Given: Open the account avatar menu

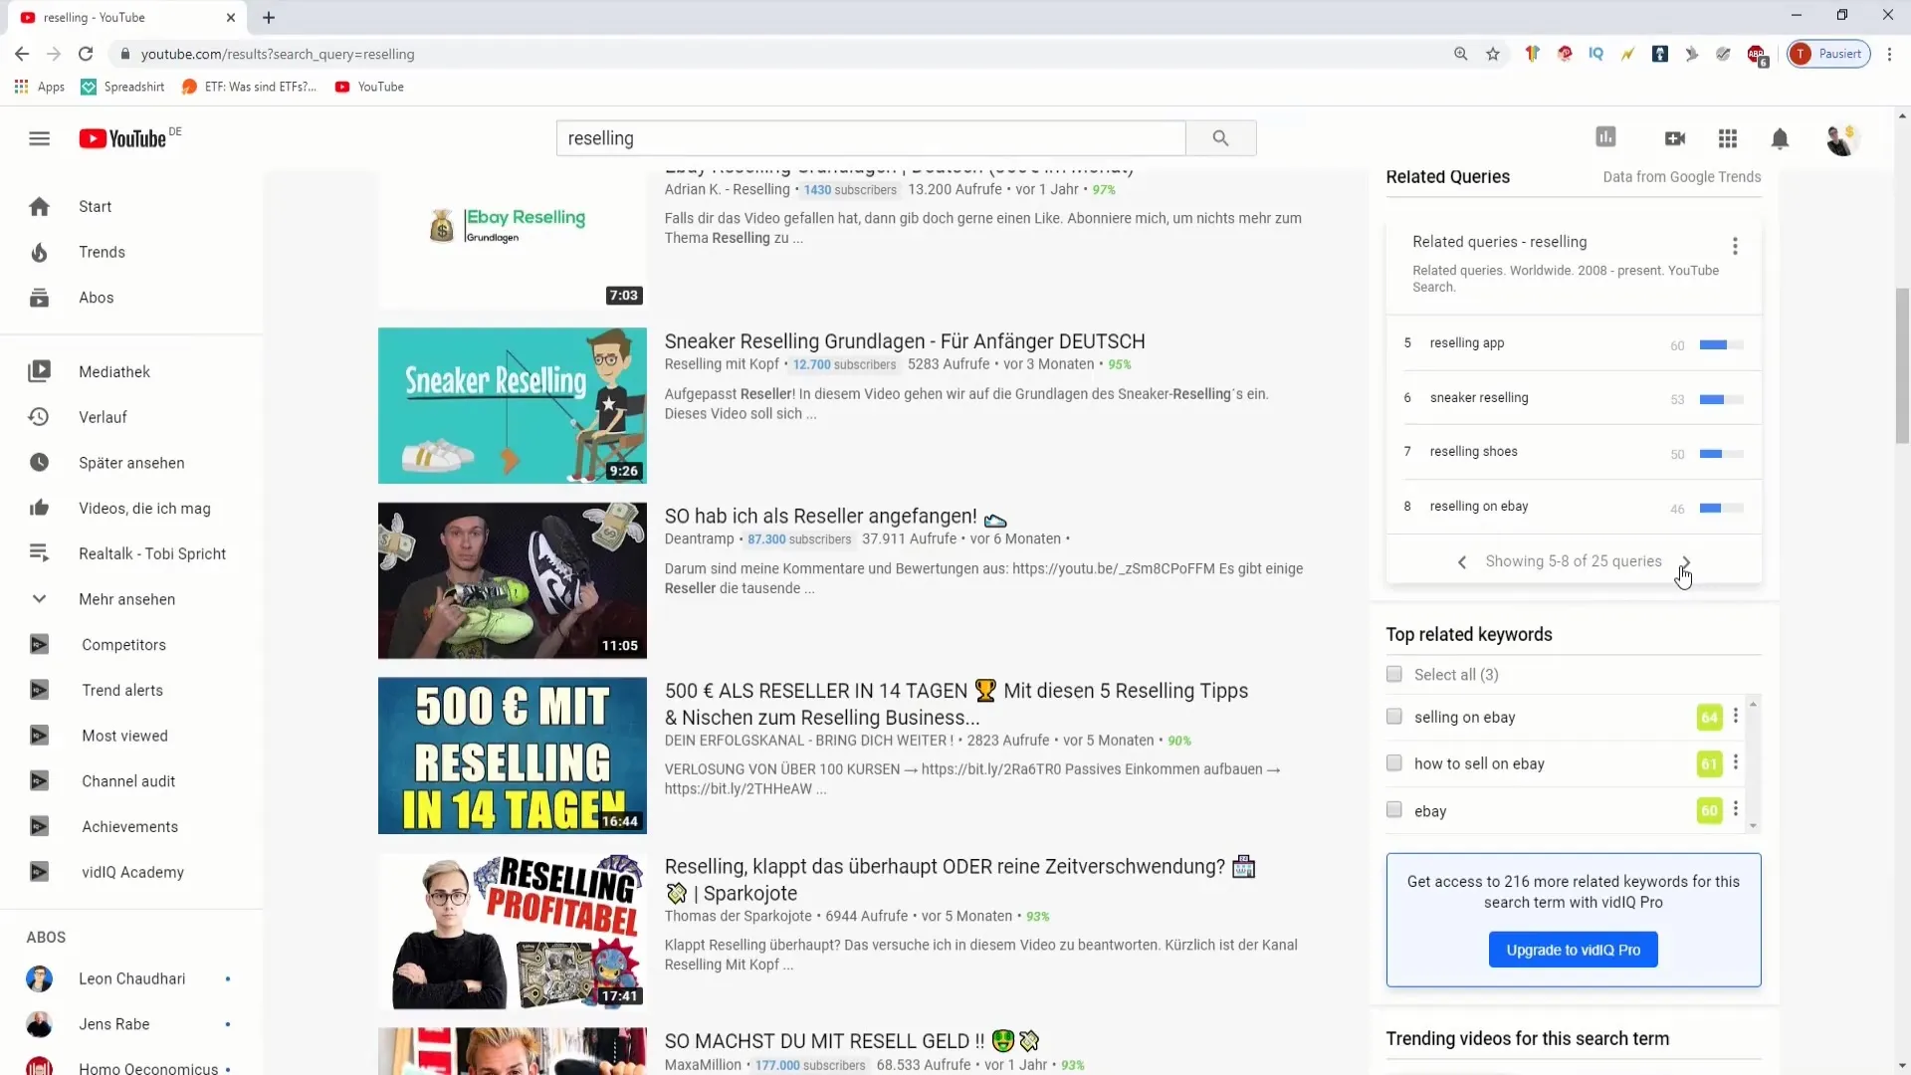Looking at the screenshot, I should tap(1841, 139).
